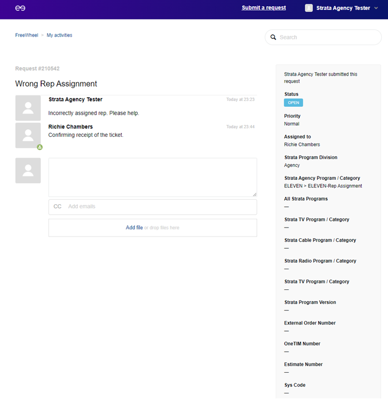This screenshot has width=388, height=414.
Task: Click the Strata Radio Program / Category label
Action: (320, 261)
